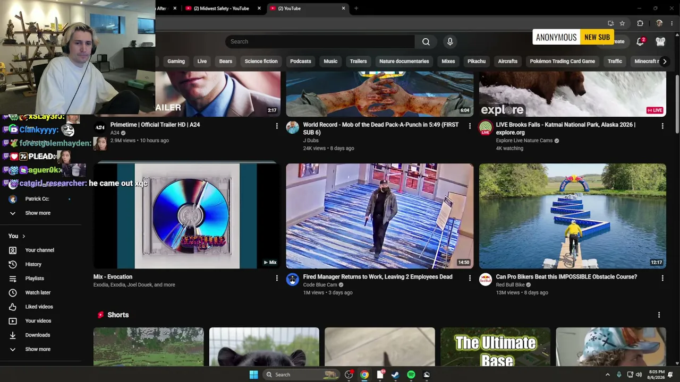This screenshot has width=680, height=382.
Task: Open options for Fired Manager video
Action: (470, 278)
